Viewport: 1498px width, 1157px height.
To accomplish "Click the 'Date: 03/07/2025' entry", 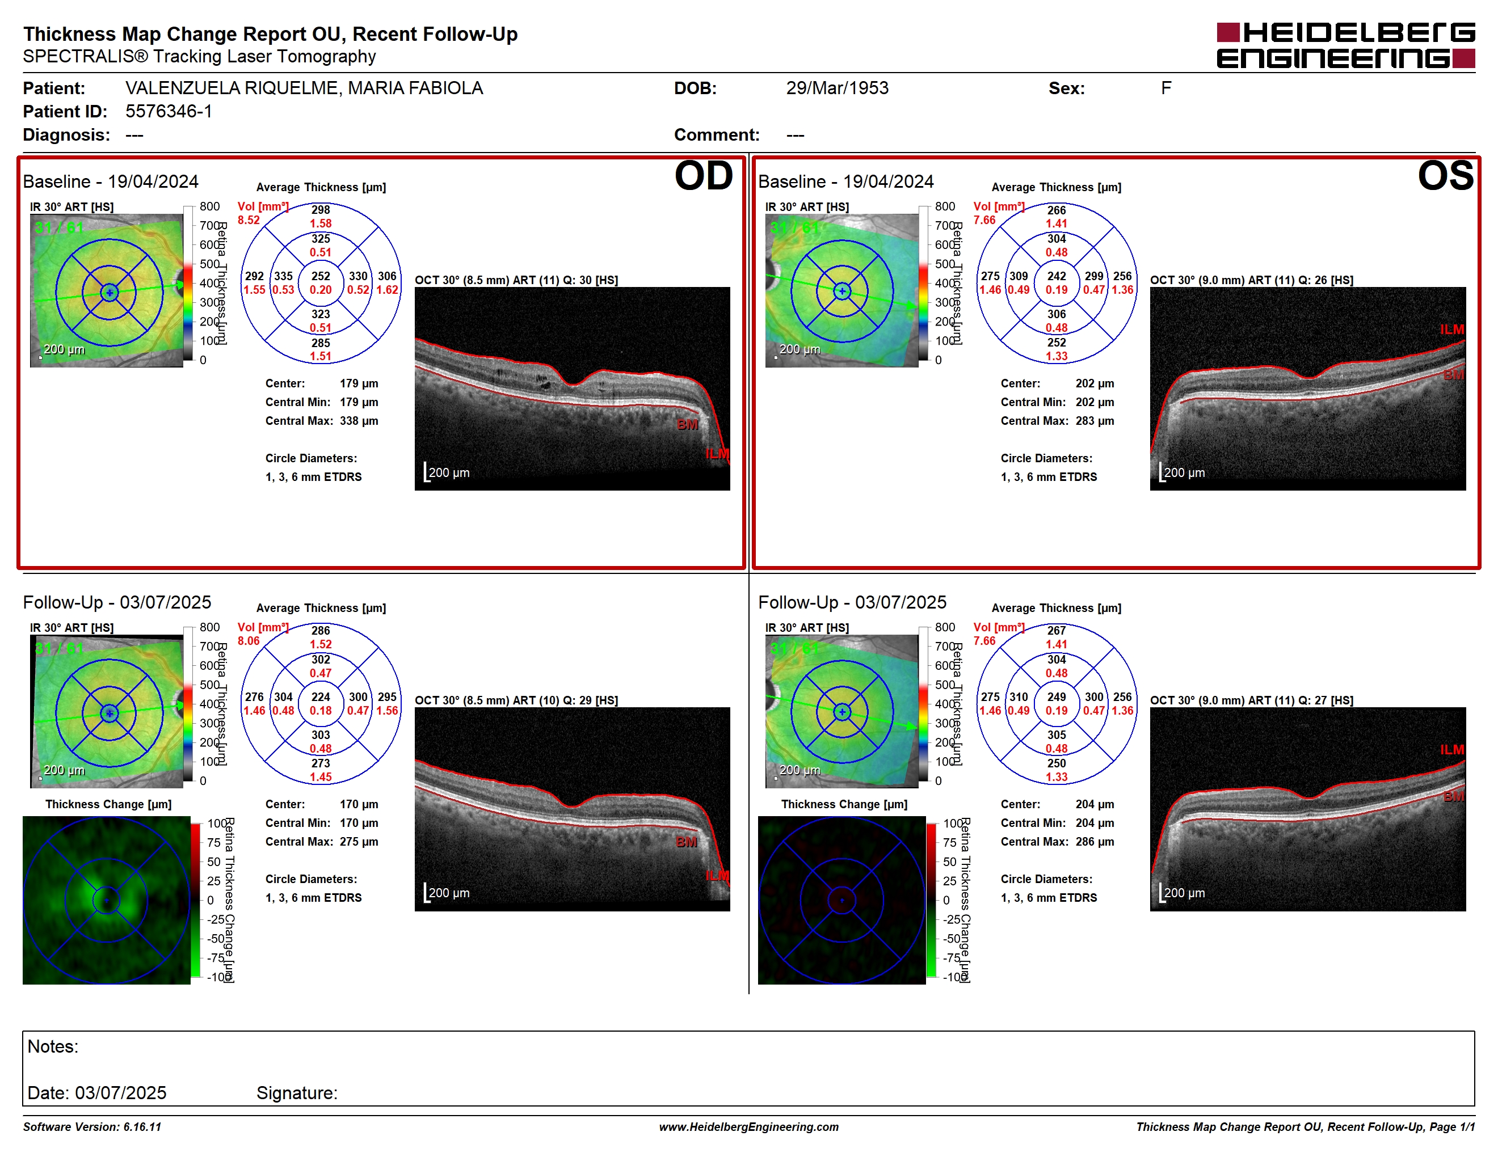I will [96, 1092].
